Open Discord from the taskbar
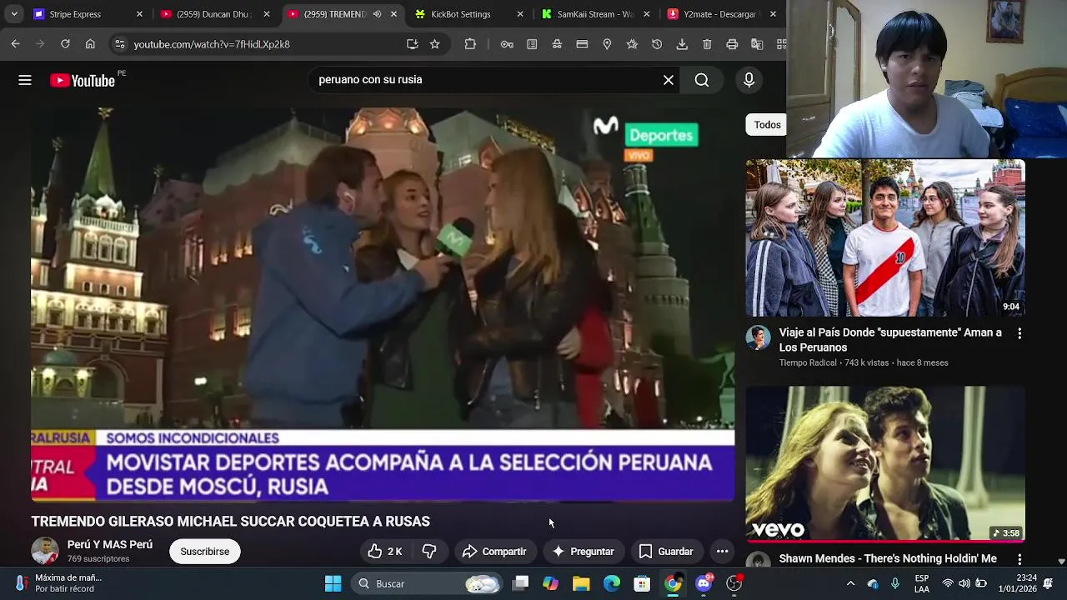The image size is (1067, 600). (704, 583)
